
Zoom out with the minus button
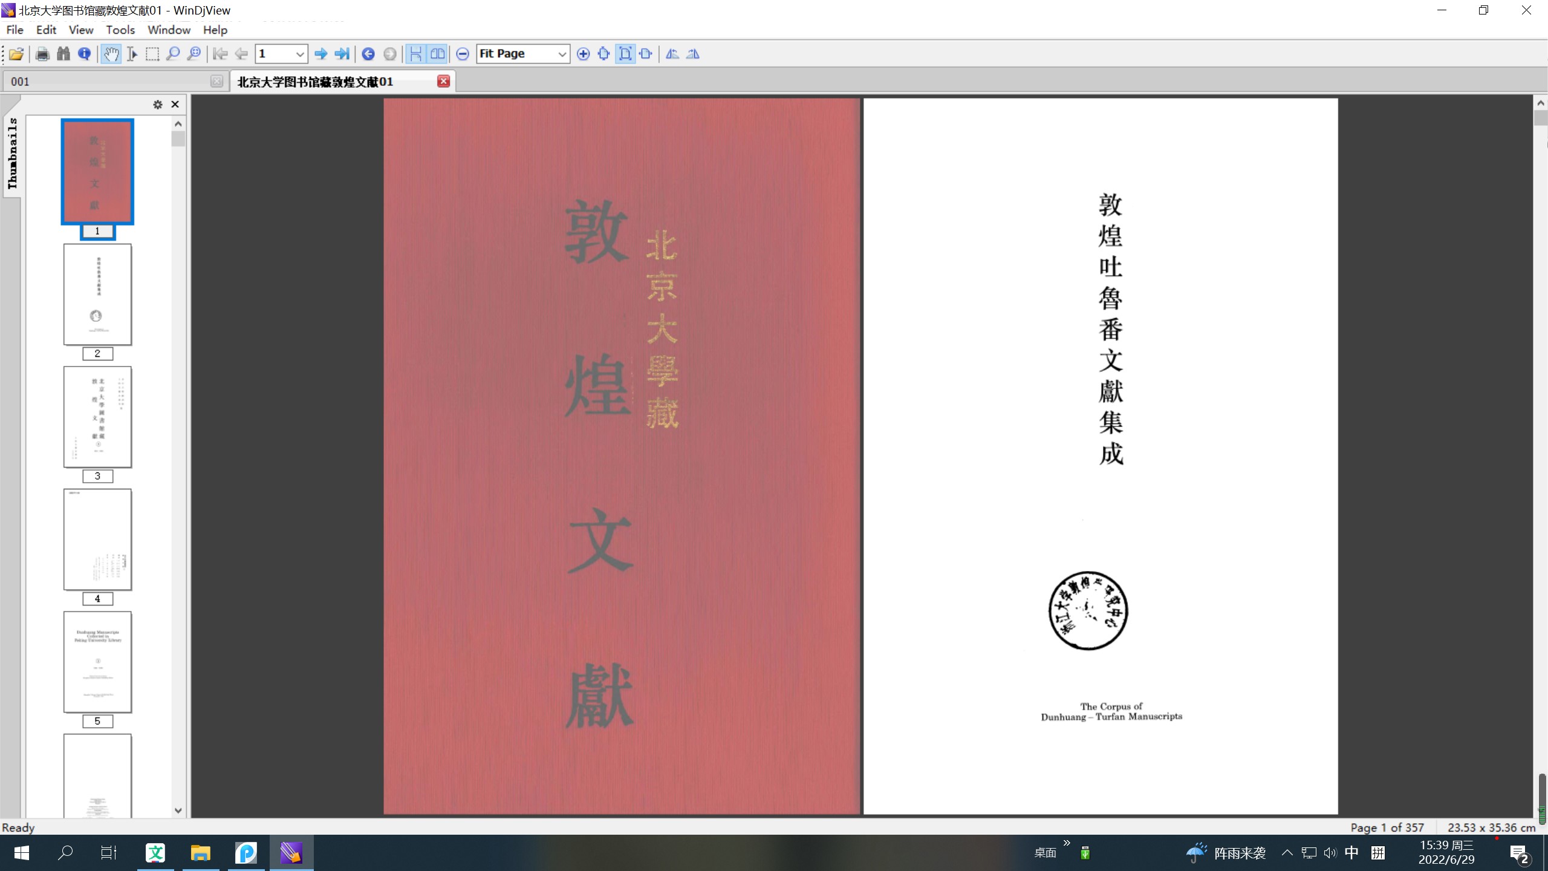pos(463,54)
